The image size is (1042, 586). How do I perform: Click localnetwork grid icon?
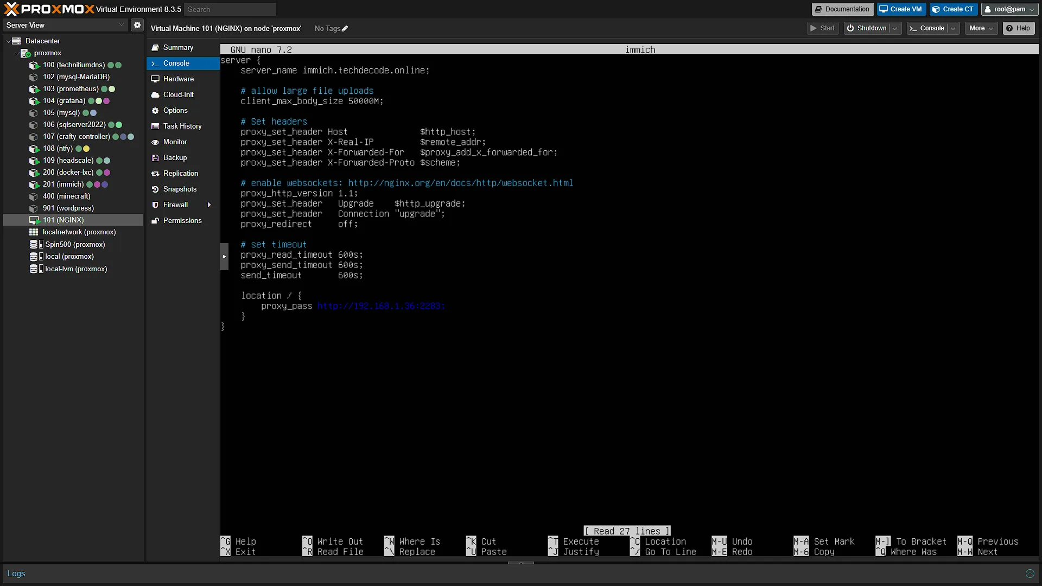point(34,232)
